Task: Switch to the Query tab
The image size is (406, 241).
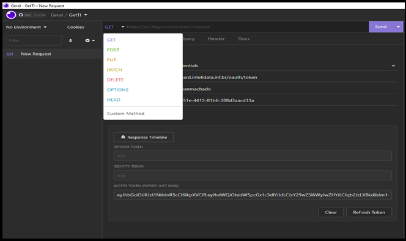Action: click(188, 39)
